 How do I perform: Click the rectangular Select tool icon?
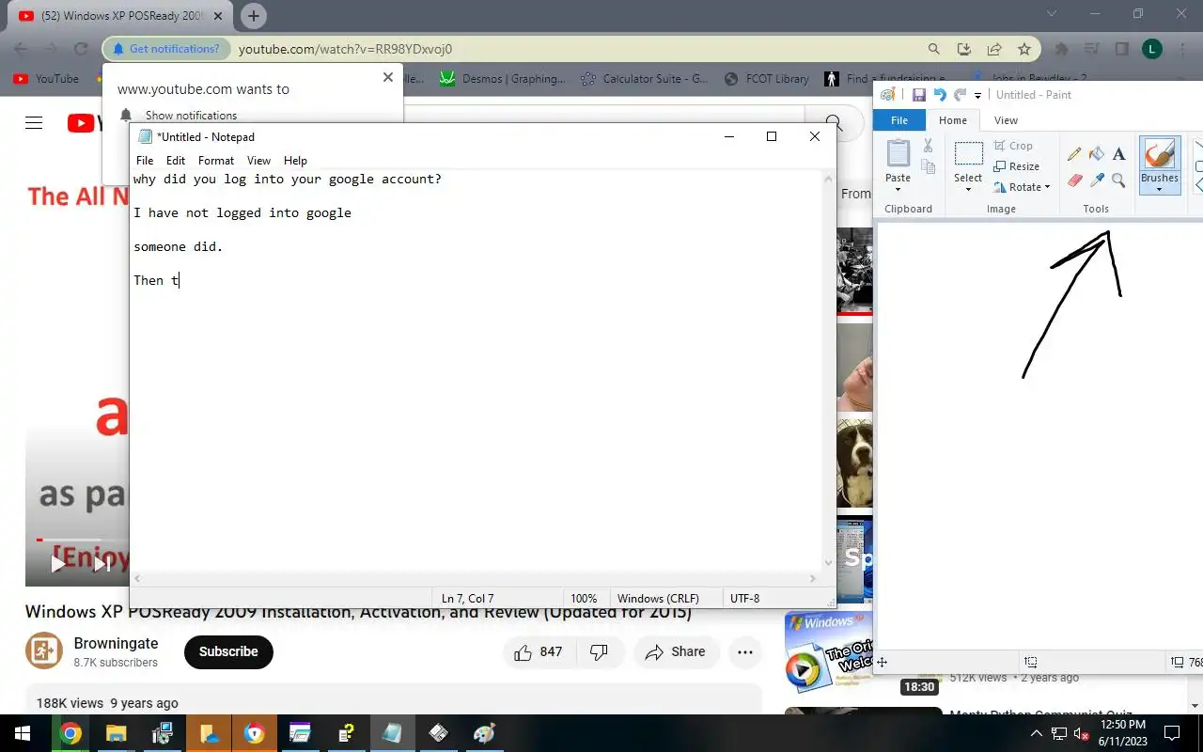(x=968, y=153)
